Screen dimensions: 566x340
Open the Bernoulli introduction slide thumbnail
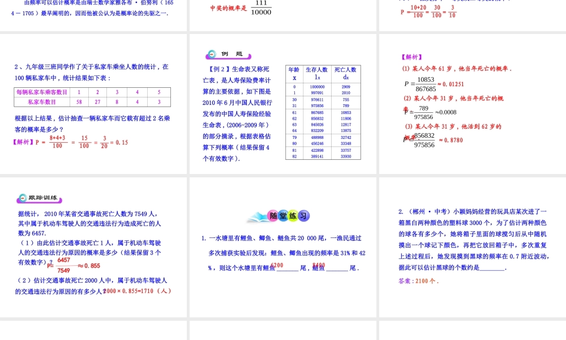click(x=93, y=14)
